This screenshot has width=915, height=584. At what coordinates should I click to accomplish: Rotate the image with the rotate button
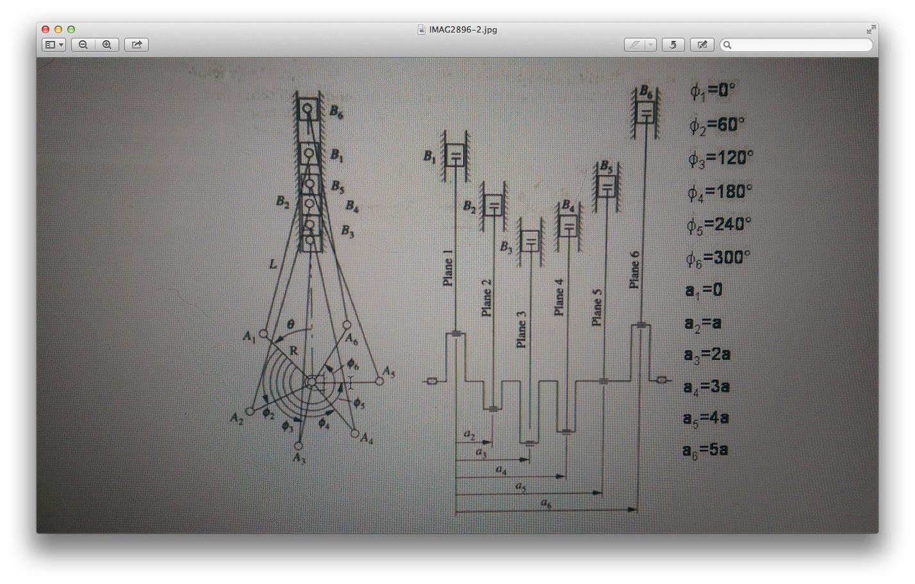pyautogui.click(x=673, y=45)
